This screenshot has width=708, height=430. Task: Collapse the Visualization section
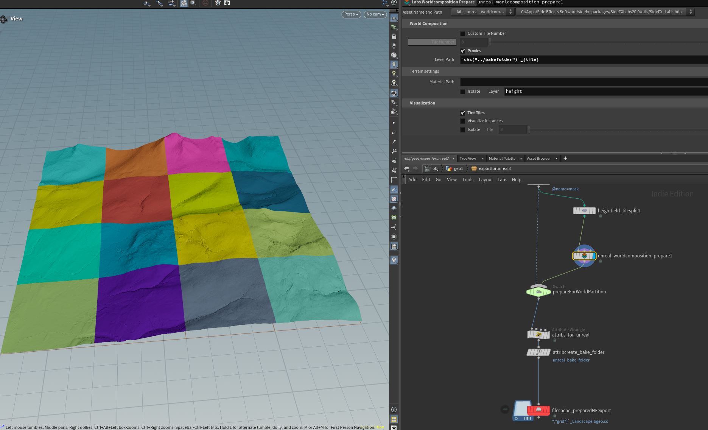click(x=422, y=103)
